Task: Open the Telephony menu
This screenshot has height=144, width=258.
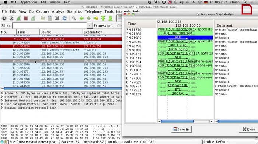Action: pos(93,11)
